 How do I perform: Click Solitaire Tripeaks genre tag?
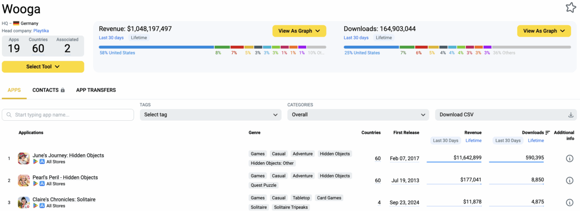[x=291, y=207]
